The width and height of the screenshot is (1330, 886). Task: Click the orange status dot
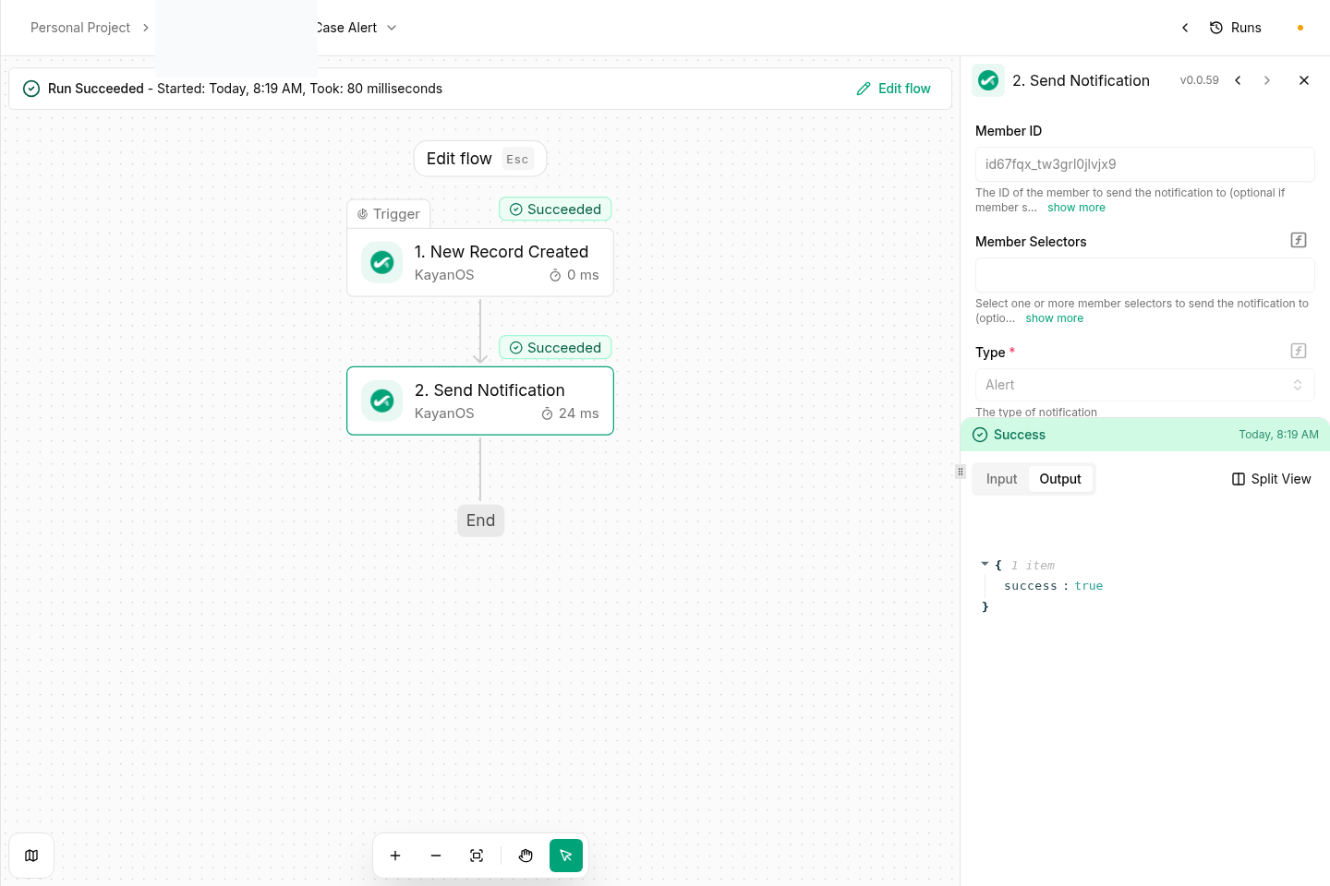pyautogui.click(x=1300, y=28)
